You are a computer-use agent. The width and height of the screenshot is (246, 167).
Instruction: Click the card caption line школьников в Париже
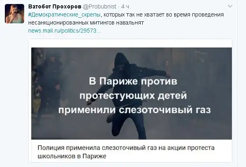(72, 156)
